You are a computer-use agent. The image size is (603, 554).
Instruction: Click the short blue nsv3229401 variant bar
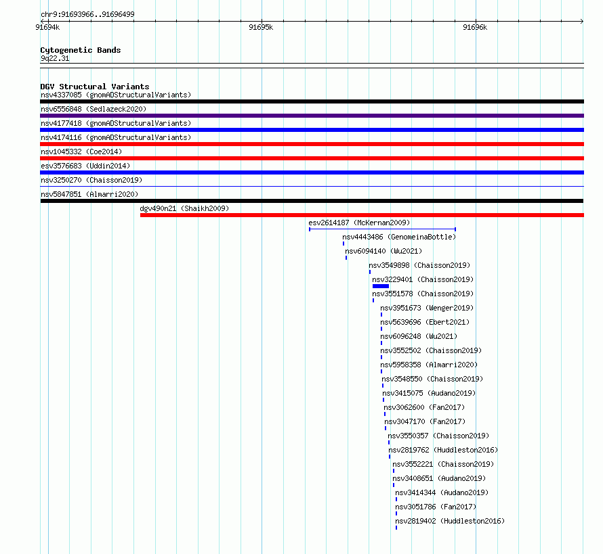[x=381, y=286]
